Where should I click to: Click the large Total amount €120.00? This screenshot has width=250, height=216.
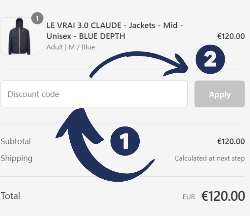pyautogui.click(x=223, y=196)
